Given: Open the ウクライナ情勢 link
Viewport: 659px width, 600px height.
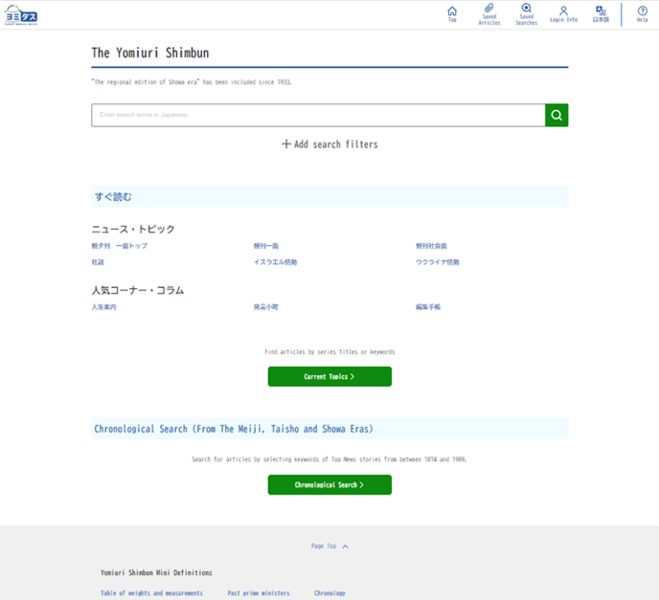Looking at the screenshot, I should click(x=437, y=262).
